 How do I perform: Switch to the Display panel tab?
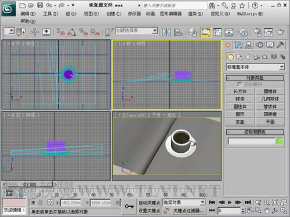coord(270,45)
